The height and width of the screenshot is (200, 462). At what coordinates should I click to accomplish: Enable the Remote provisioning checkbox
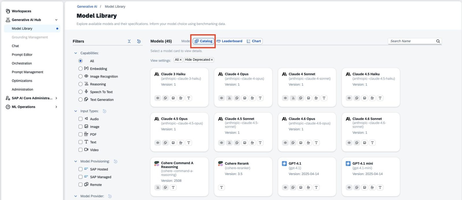point(81,185)
